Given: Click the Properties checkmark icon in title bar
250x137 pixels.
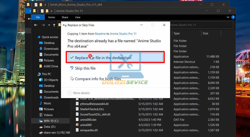Looking at the screenshot, I should (42, 11).
